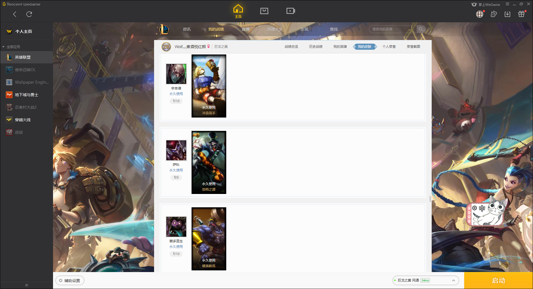Screen dimensions: 533x289
Task: Switch to the 发现 tab
Action: click(304, 29)
